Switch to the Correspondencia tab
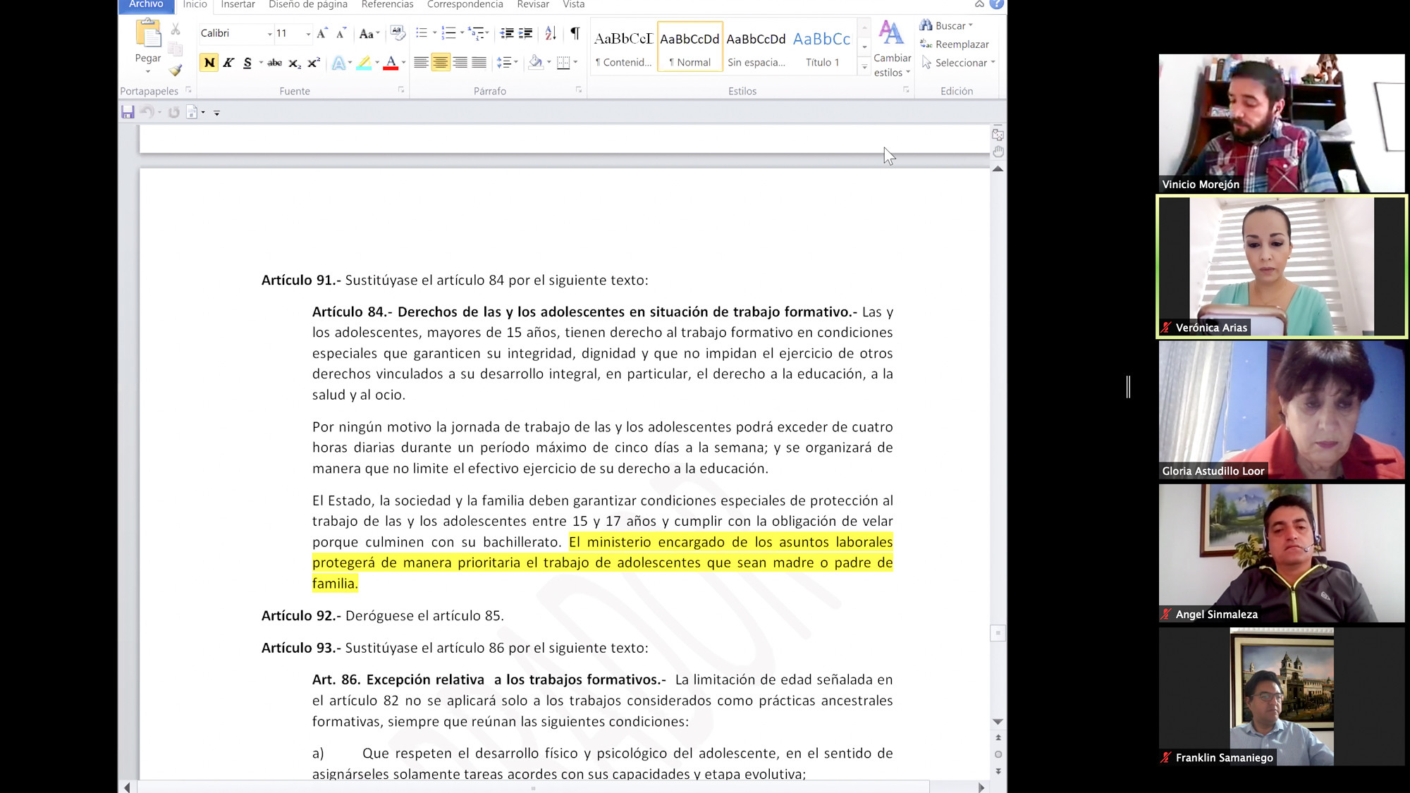 (x=465, y=5)
